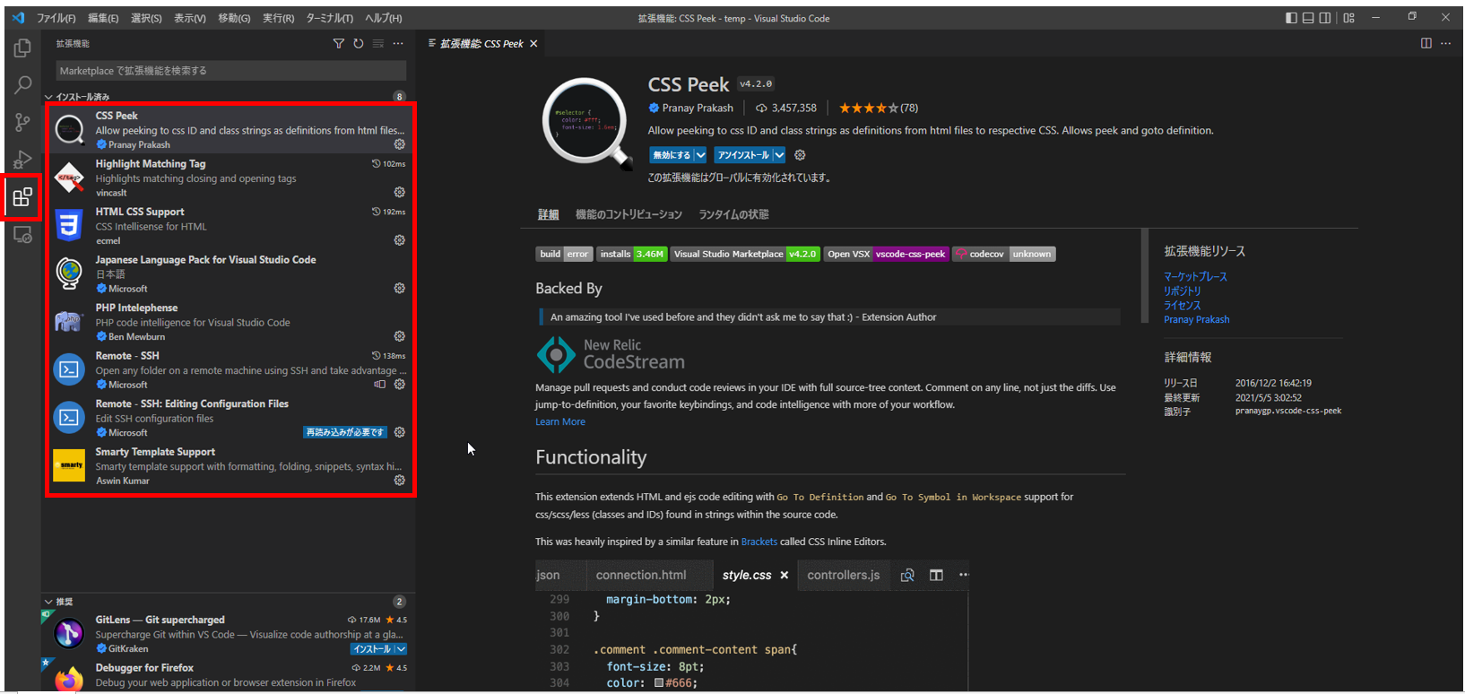Click the アンインストール uninstall button

[743, 155]
